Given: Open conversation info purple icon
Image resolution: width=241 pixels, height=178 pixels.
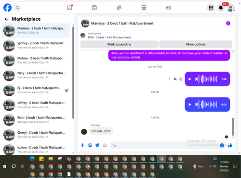Looking at the screenshot, I should pyautogui.click(x=228, y=23).
